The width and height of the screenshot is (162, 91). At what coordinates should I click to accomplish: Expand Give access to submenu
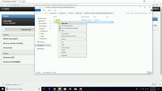[x=72, y=34]
